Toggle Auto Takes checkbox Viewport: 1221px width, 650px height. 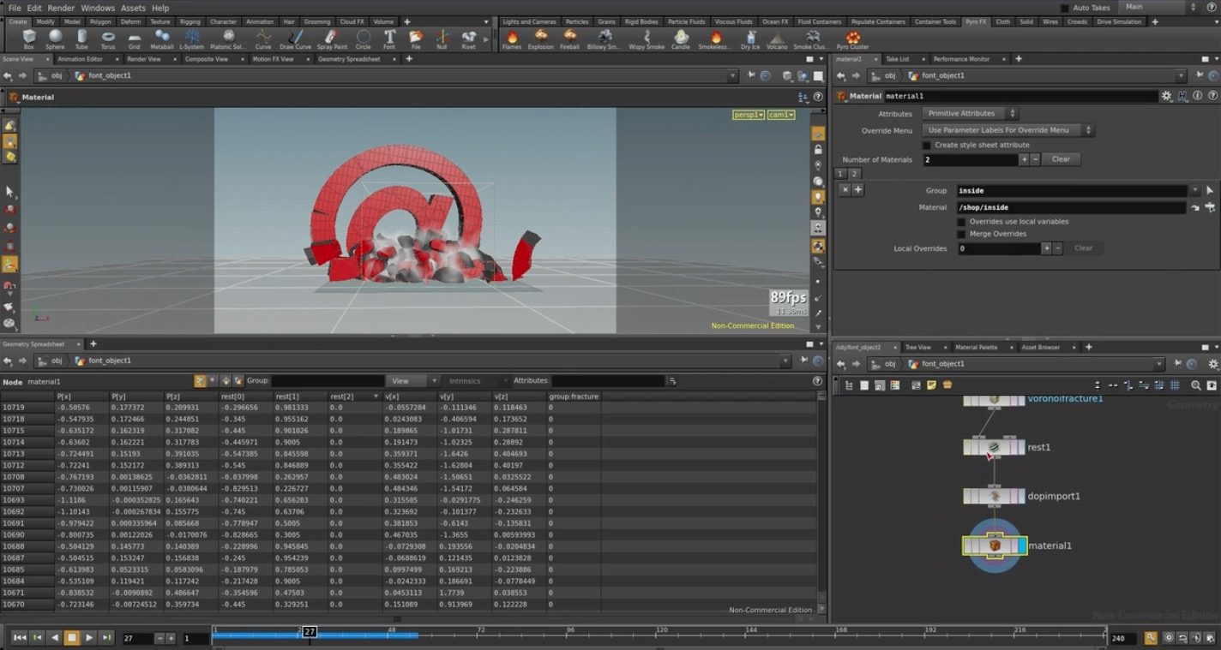point(1065,8)
